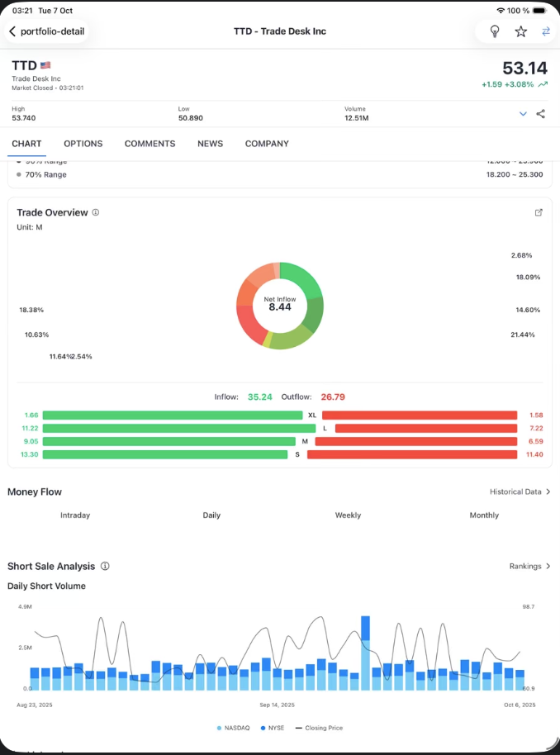Open short sale Rankings link
This screenshot has width=560, height=755.
click(x=529, y=567)
